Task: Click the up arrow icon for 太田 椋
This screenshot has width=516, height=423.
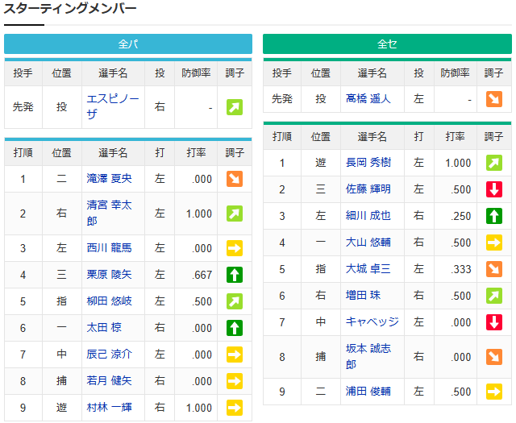Action: (235, 328)
